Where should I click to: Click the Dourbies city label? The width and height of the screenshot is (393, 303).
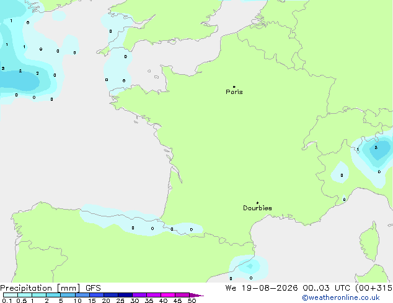257,208
